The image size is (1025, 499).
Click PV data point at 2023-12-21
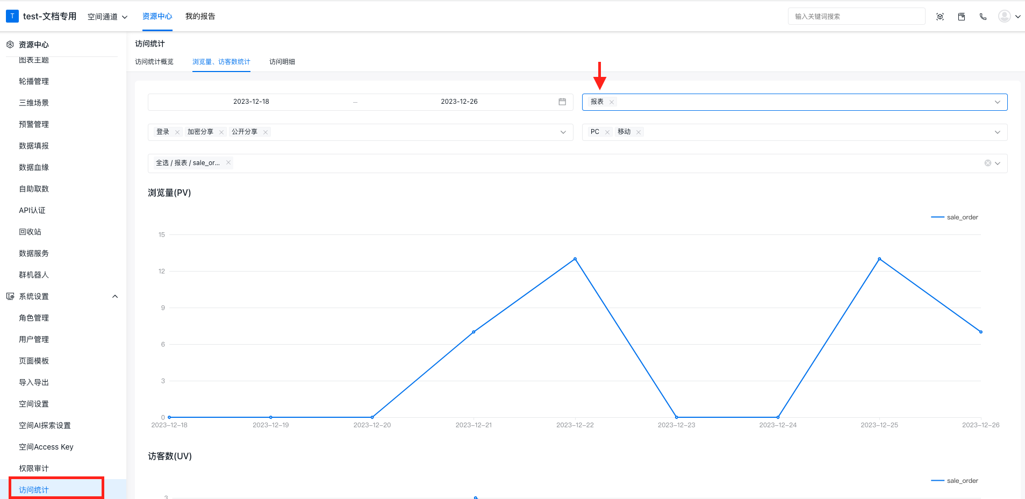[474, 332]
